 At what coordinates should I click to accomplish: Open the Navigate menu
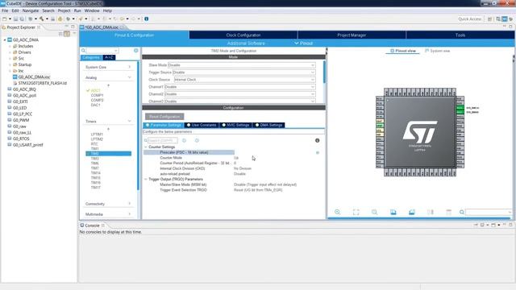31,10
